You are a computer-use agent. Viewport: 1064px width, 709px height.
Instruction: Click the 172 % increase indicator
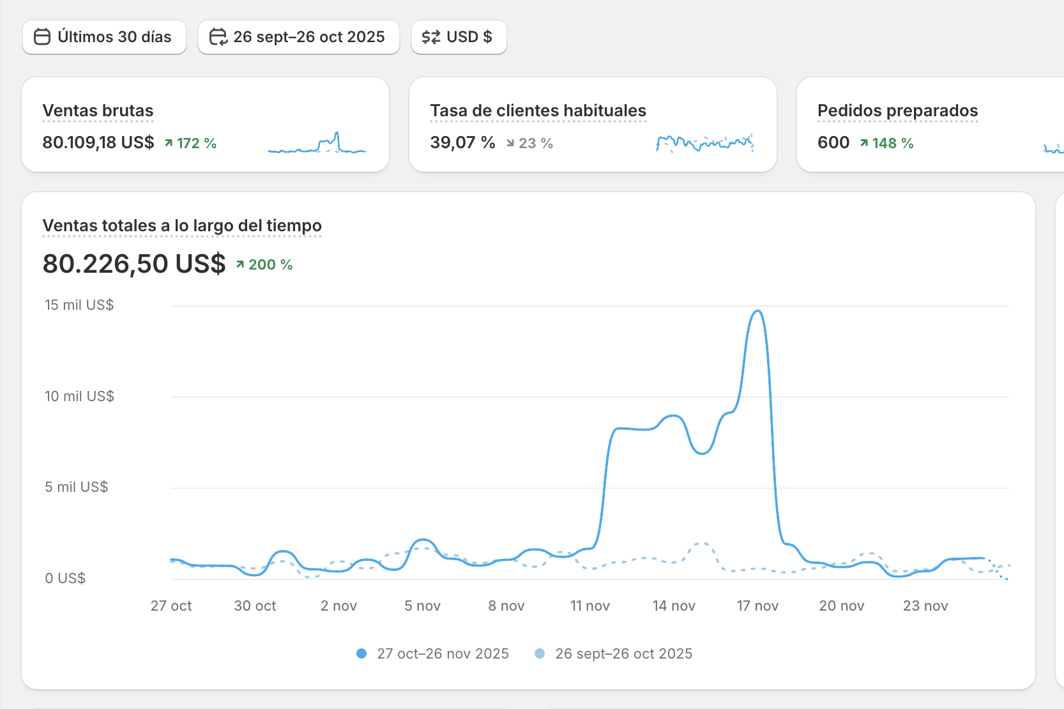point(190,143)
